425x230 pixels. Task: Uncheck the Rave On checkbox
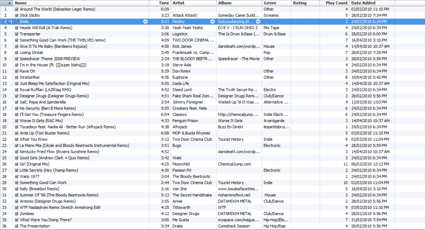coord(17,71)
